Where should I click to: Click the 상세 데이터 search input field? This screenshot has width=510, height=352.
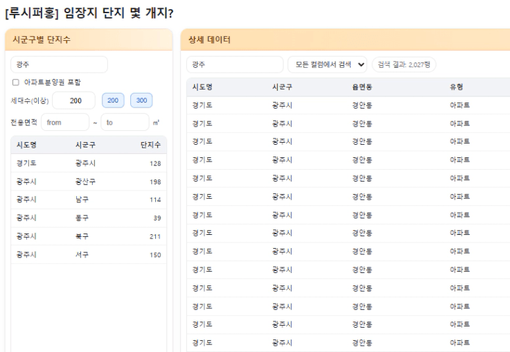(x=235, y=64)
